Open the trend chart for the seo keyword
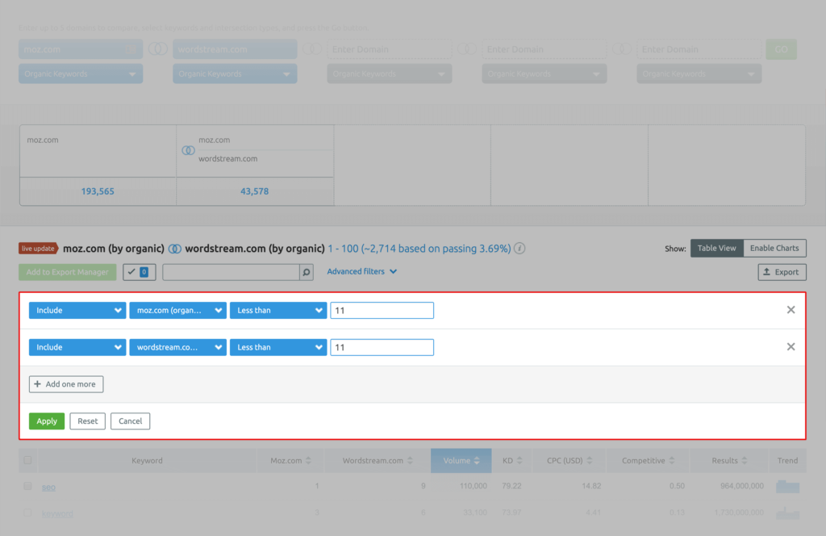826x536 pixels. coord(786,486)
